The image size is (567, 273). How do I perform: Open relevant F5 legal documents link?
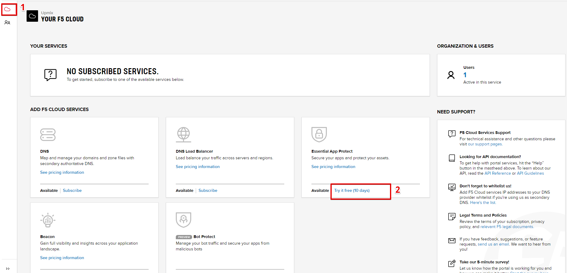pos(507,227)
